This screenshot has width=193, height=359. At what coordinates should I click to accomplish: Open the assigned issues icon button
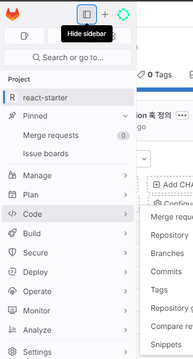pos(24,36)
